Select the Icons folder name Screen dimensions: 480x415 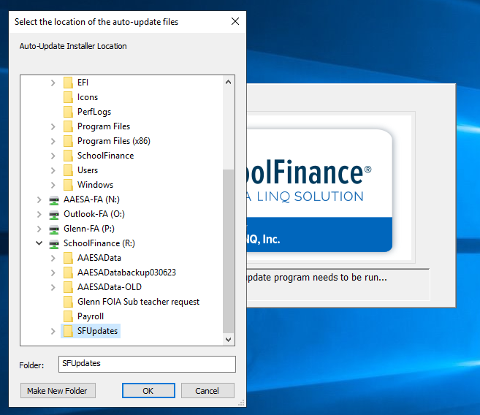tap(88, 97)
